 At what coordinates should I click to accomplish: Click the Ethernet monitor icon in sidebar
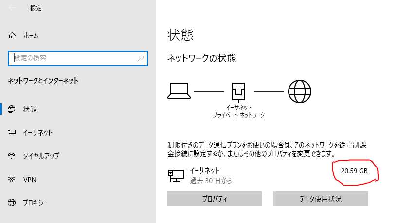(x=11, y=132)
